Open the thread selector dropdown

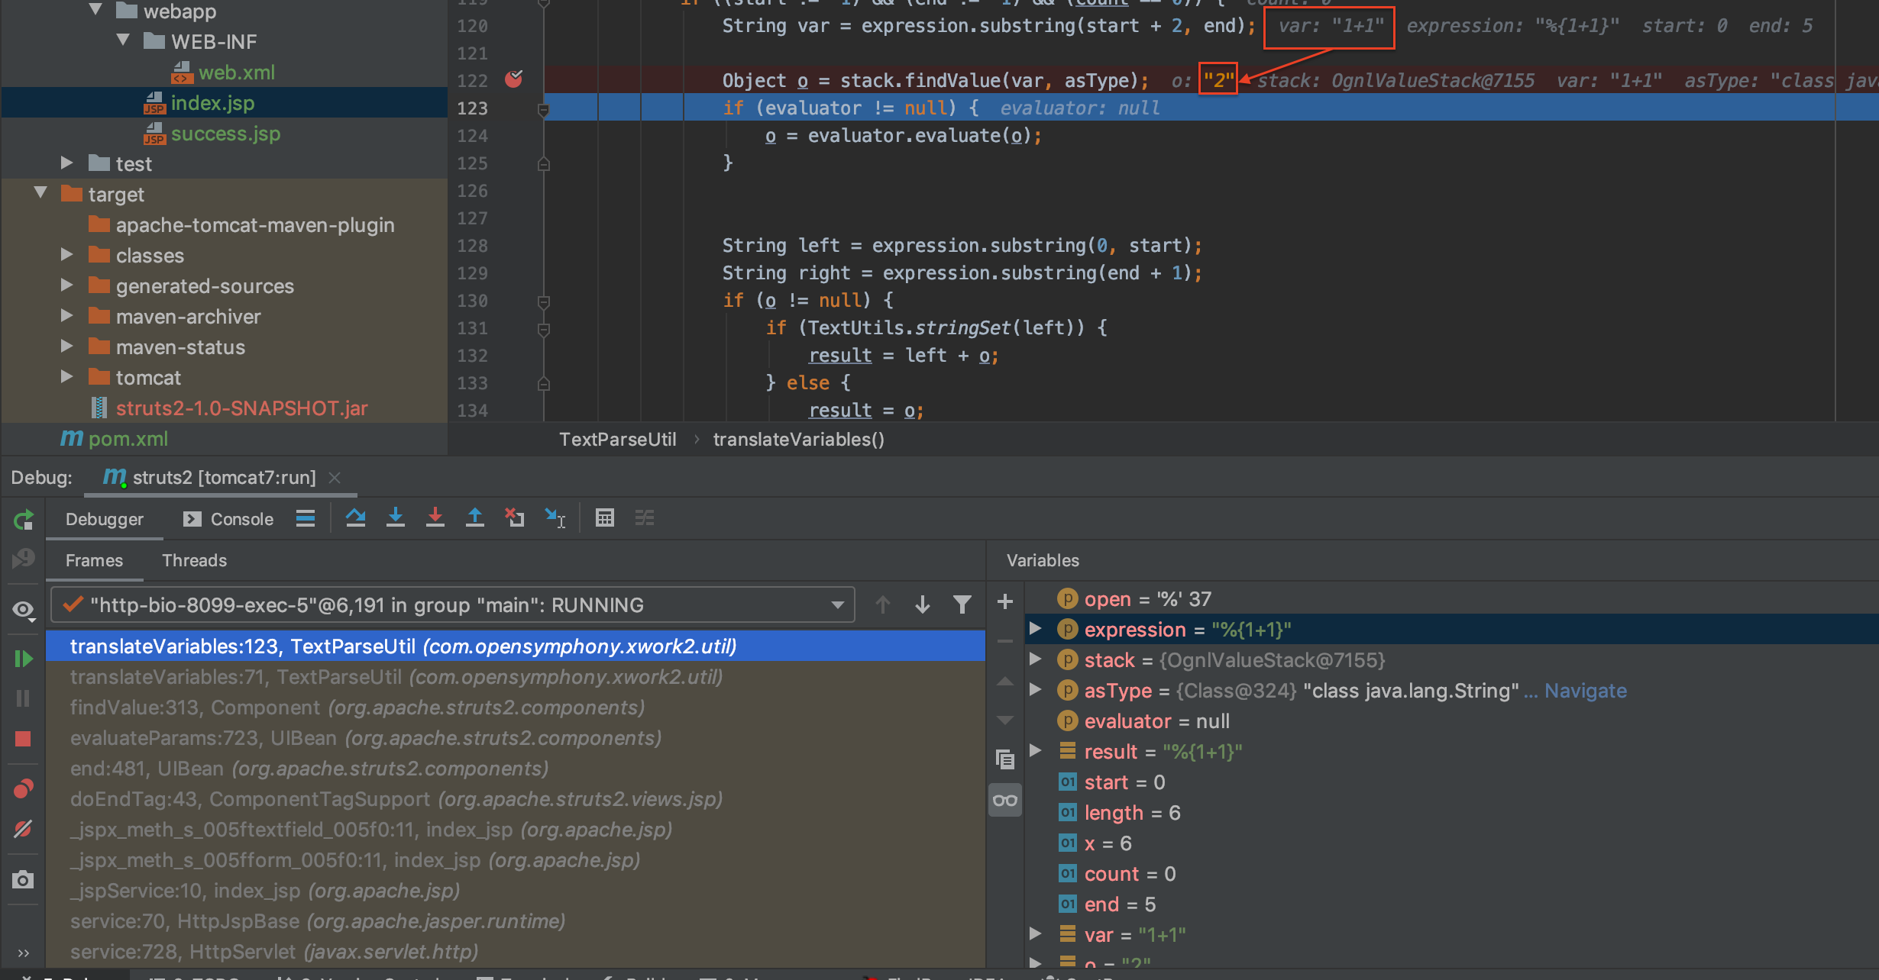pos(837,605)
